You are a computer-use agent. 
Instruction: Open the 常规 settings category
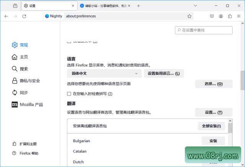click(x=20, y=45)
